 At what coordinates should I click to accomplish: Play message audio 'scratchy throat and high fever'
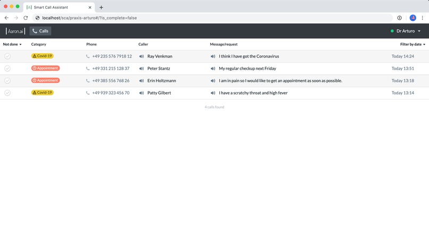coord(213,93)
